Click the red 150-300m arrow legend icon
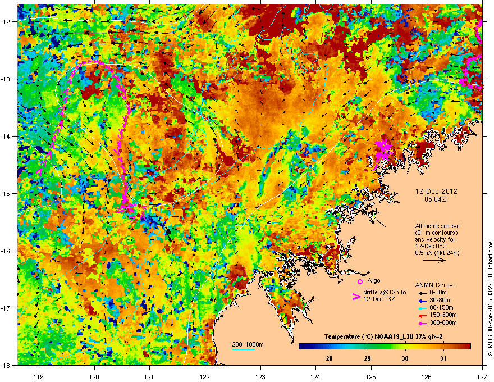This screenshot has height=382, width=494. pos(422,315)
